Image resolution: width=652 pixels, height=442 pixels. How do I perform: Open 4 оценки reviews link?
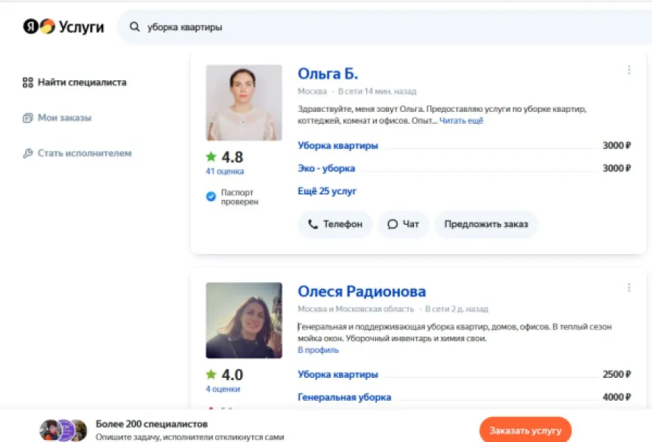click(x=223, y=389)
